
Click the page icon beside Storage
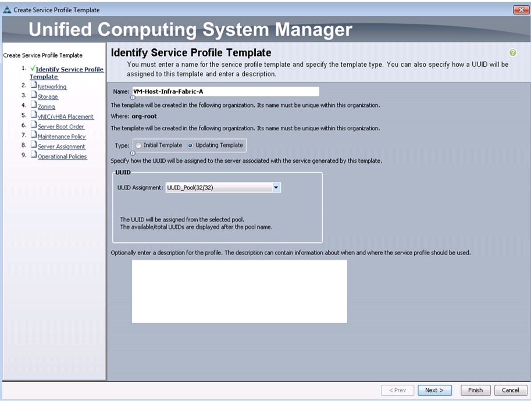coord(34,95)
